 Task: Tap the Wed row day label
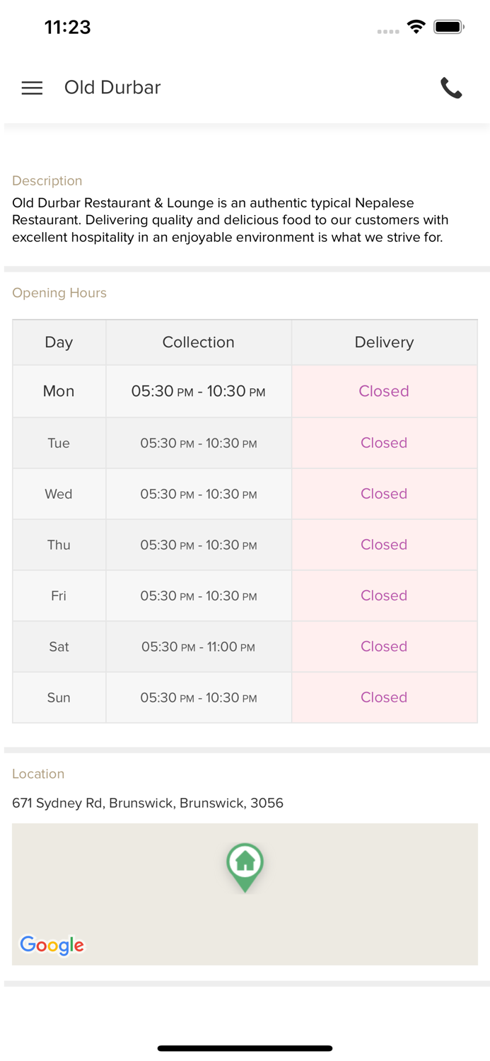tap(59, 494)
